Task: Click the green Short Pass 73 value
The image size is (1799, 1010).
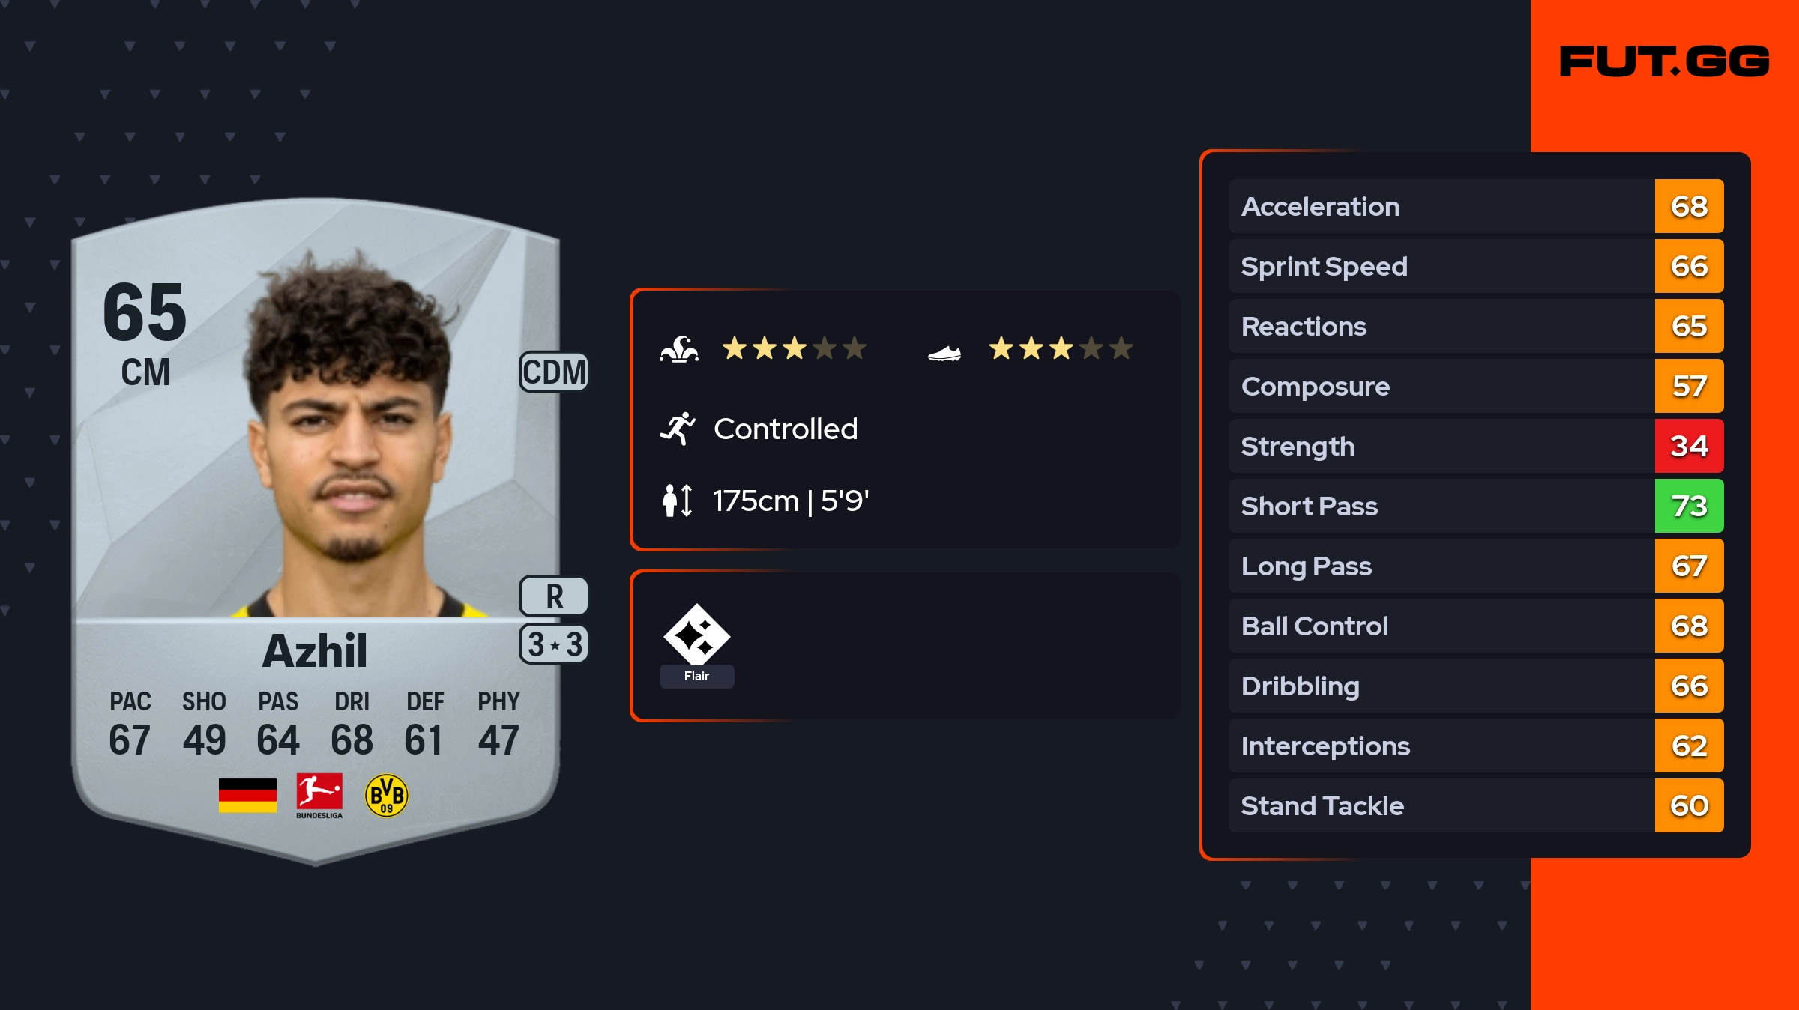Action: [1689, 506]
